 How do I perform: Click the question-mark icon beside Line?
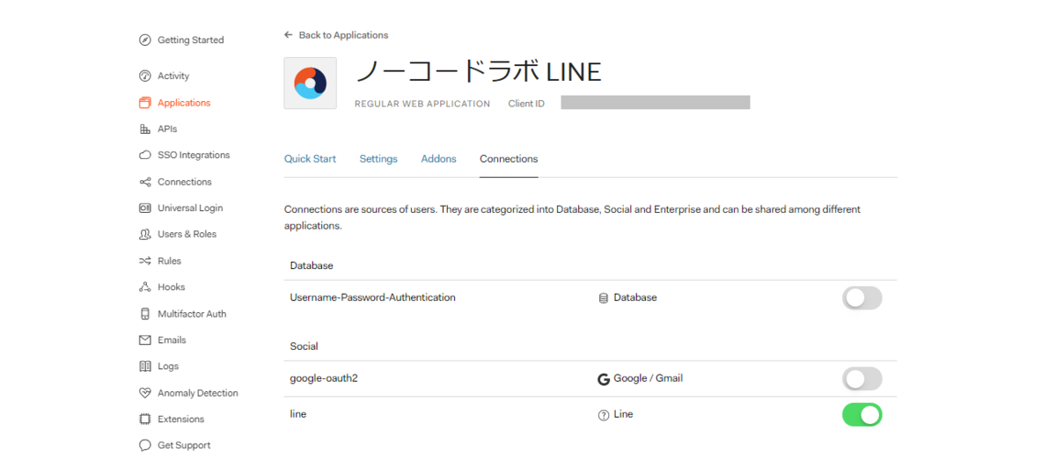coord(604,415)
